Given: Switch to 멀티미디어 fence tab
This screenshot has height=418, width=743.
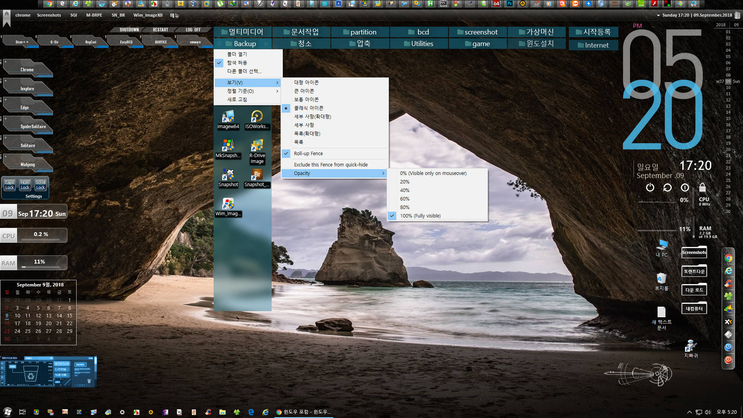Looking at the screenshot, I should pos(243,32).
